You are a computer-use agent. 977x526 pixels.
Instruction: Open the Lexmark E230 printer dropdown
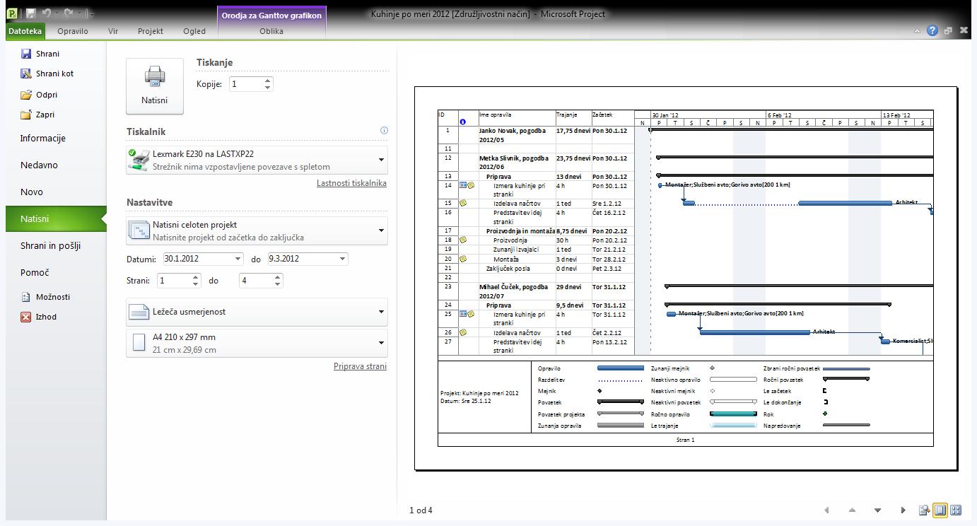click(257, 160)
